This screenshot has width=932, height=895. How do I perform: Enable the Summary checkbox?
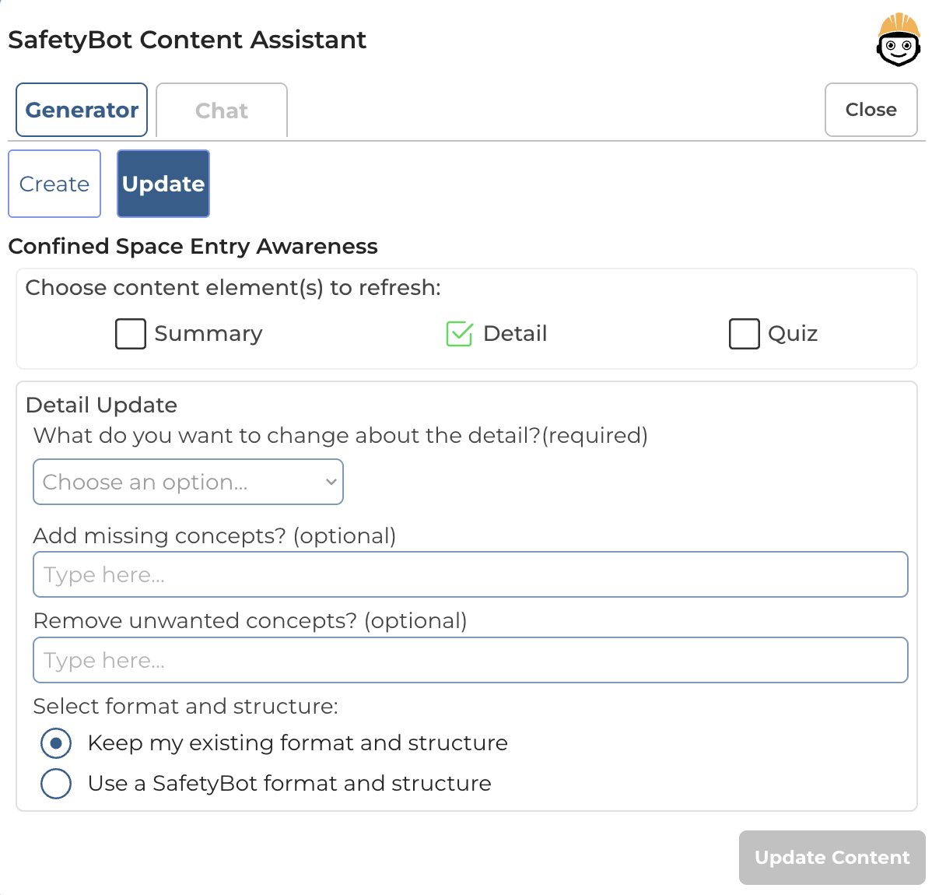coord(130,333)
